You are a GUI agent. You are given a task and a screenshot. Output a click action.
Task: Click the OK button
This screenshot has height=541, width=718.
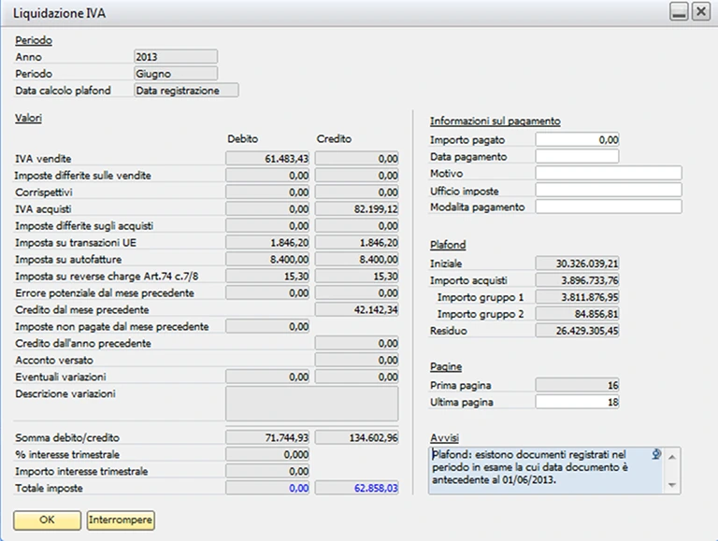(47, 520)
